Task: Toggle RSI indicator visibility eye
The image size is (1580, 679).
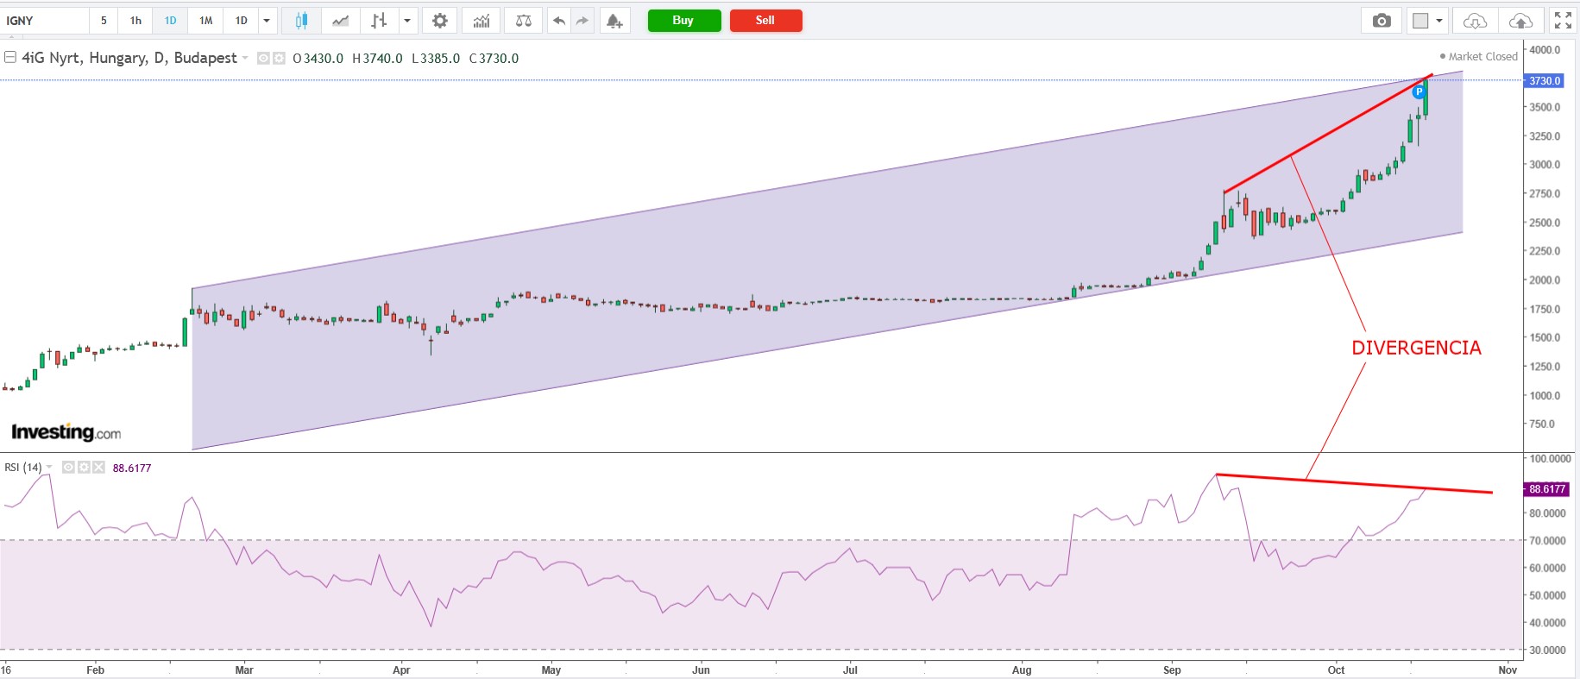Action: click(69, 468)
